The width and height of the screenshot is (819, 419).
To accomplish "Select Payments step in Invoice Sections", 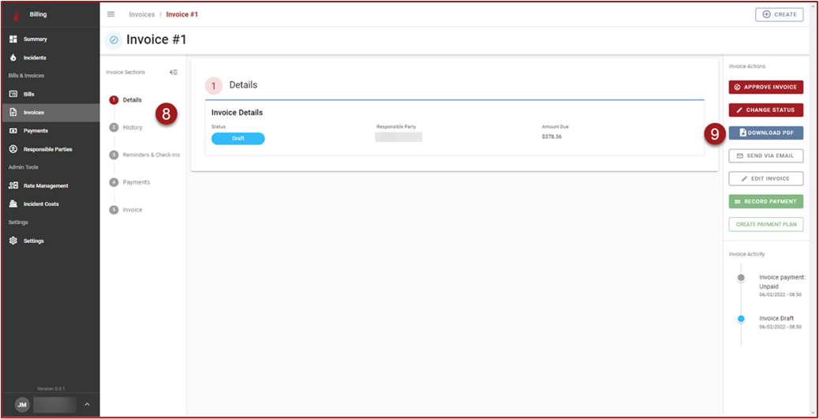I will point(136,182).
